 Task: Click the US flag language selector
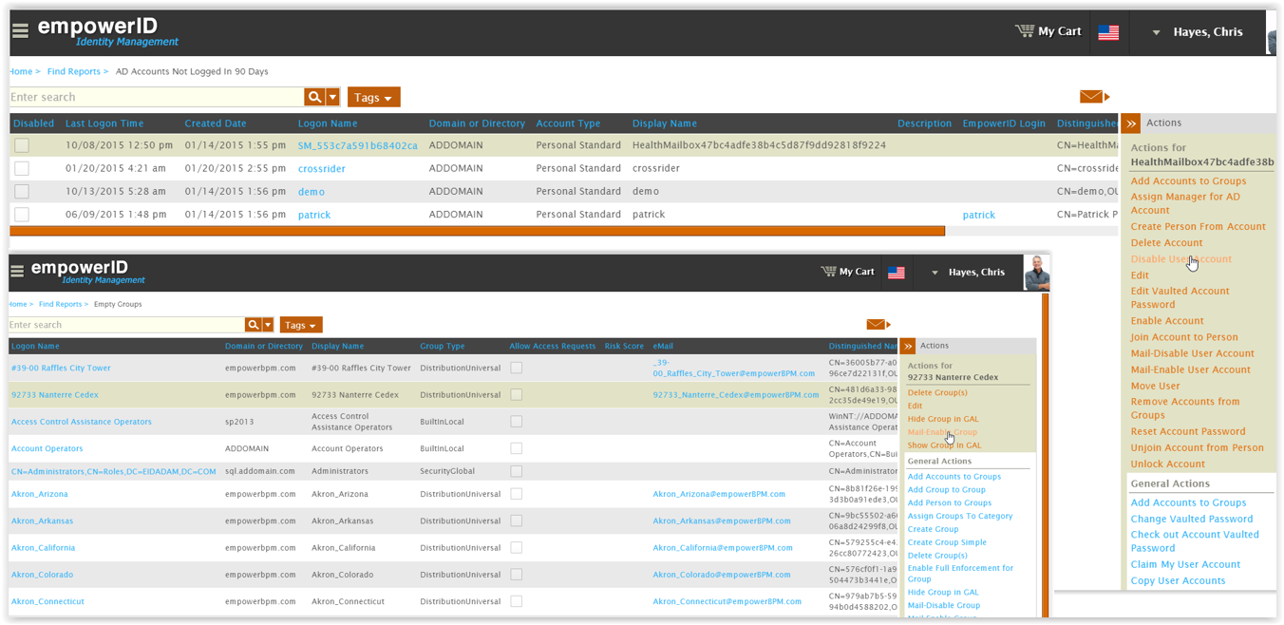1107,31
